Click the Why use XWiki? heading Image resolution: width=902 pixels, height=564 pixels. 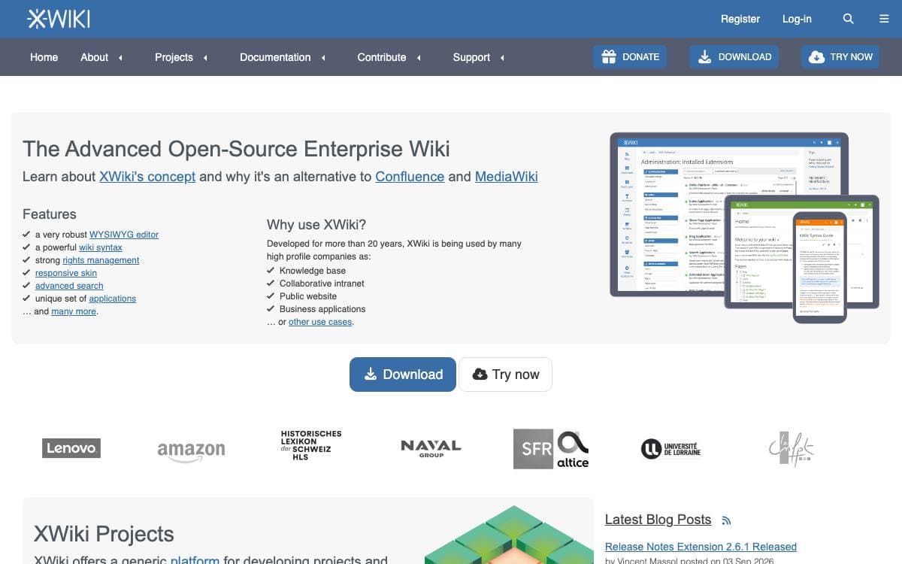[316, 224]
